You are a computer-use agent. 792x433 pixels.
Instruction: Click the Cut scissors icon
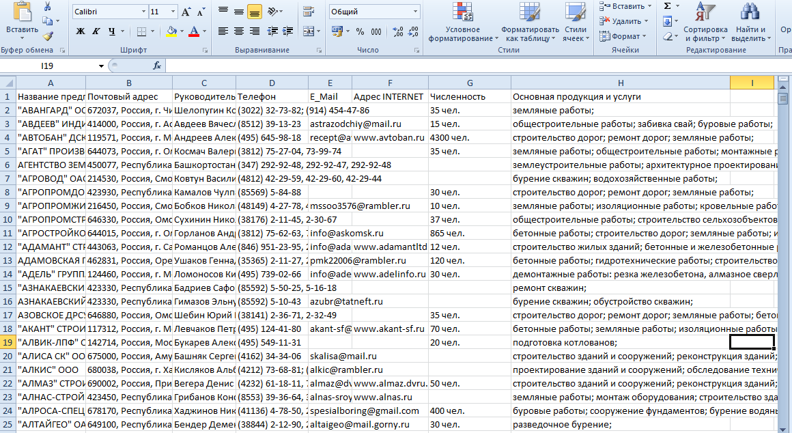(x=47, y=7)
